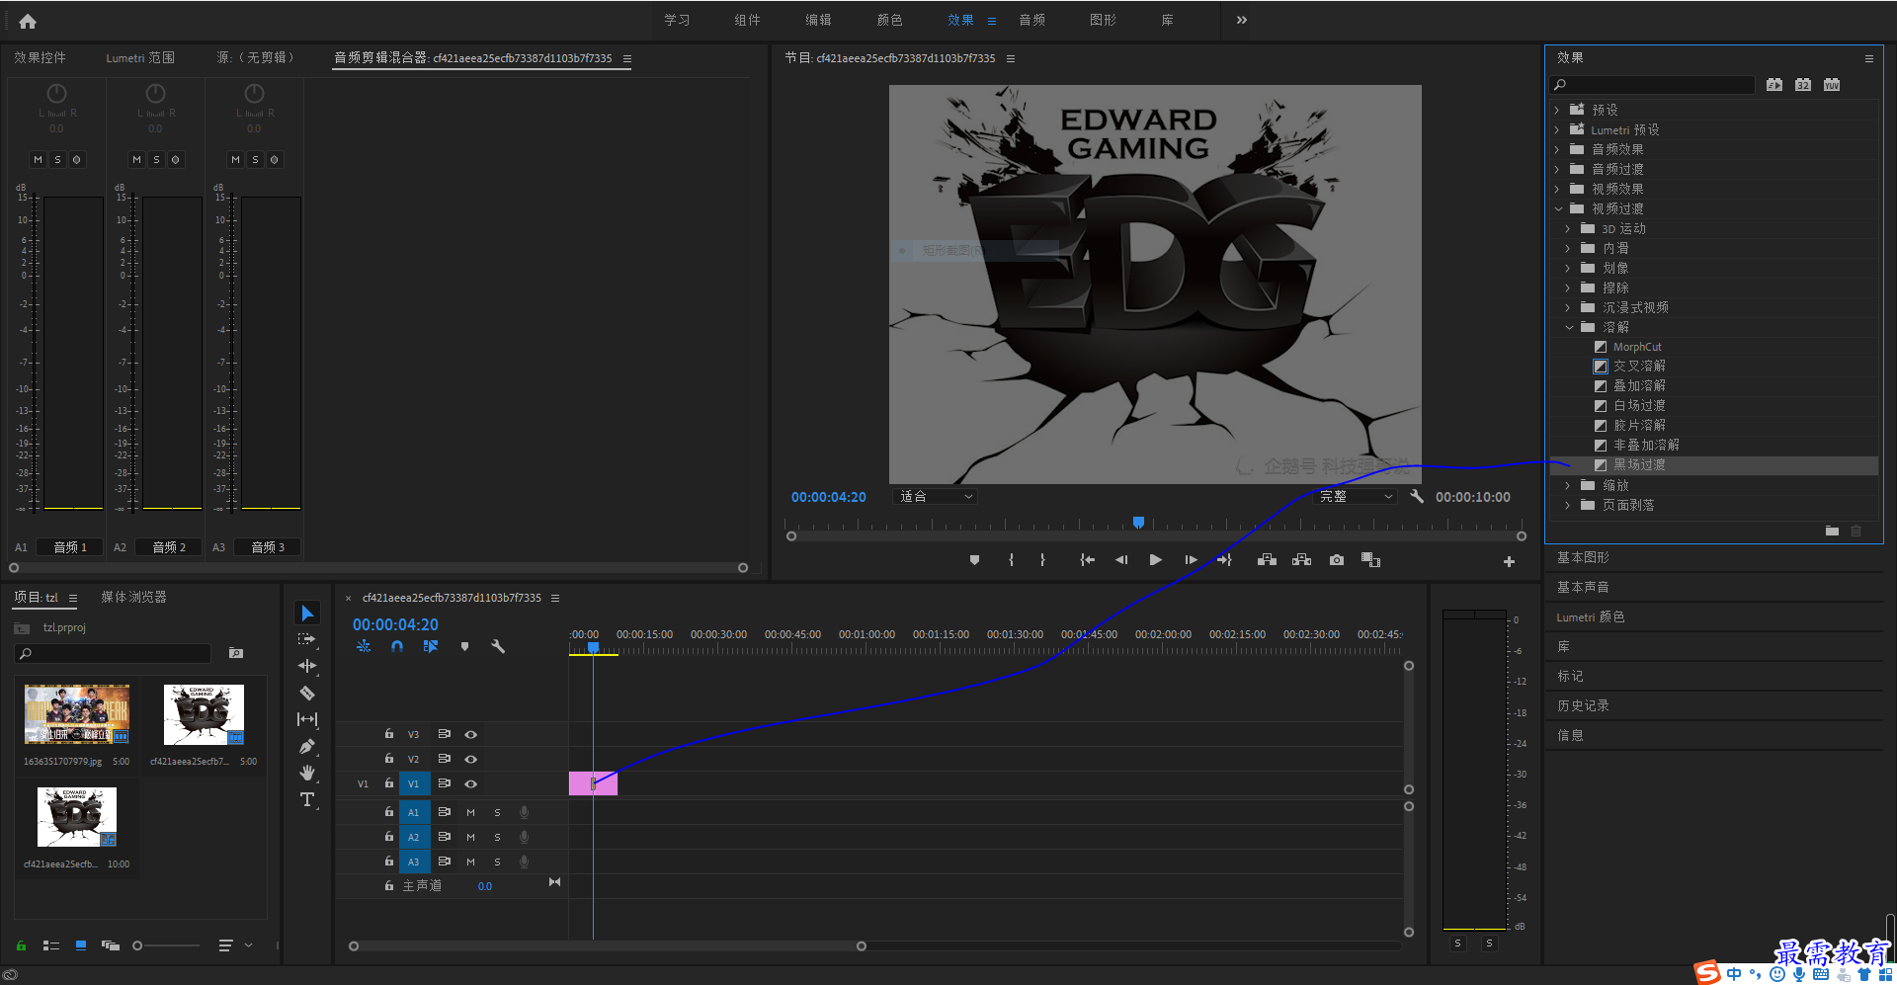This screenshot has width=1897, height=985.
Task: Toggle lock on V3 track
Action: pyautogui.click(x=389, y=734)
